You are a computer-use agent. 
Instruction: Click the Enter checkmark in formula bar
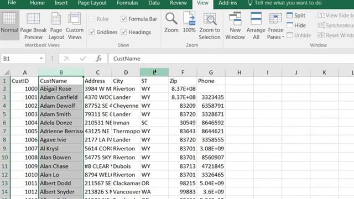(x=83, y=59)
